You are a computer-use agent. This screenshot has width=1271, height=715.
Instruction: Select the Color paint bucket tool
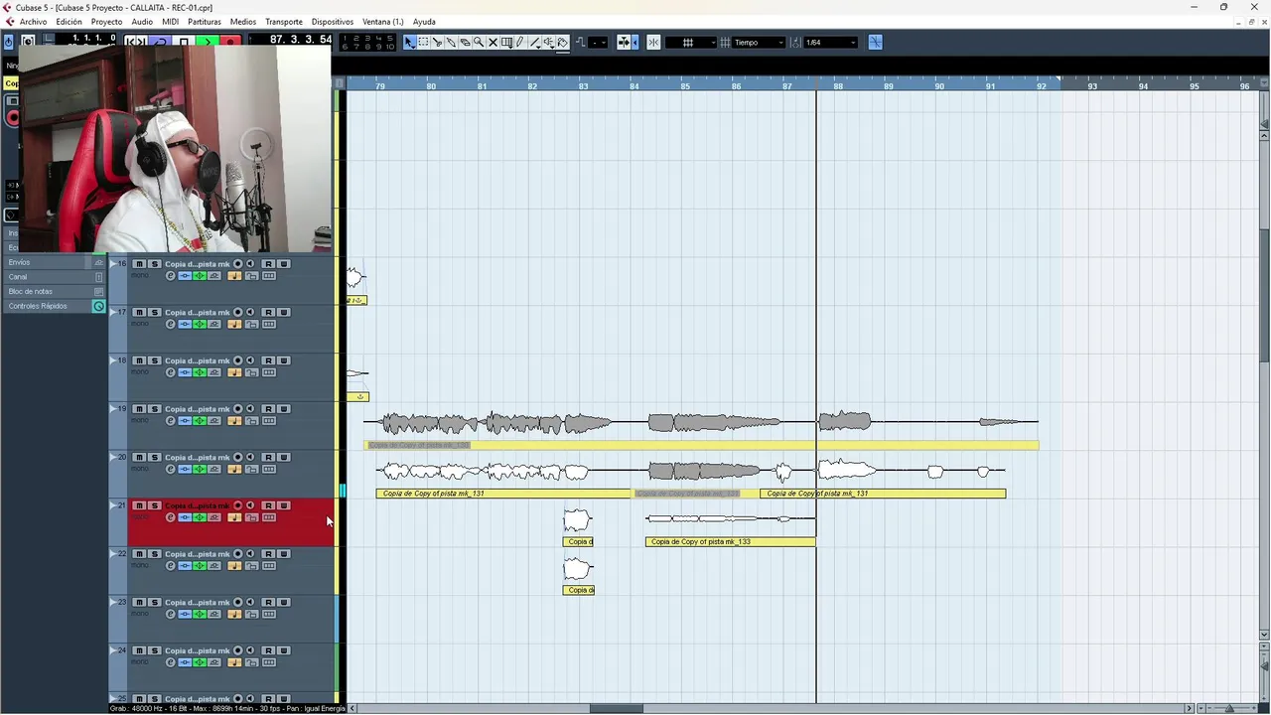[x=562, y=43]
